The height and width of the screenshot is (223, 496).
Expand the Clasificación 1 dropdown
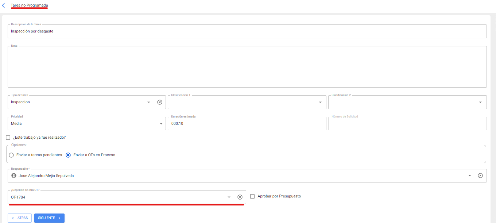coord(320,102)
